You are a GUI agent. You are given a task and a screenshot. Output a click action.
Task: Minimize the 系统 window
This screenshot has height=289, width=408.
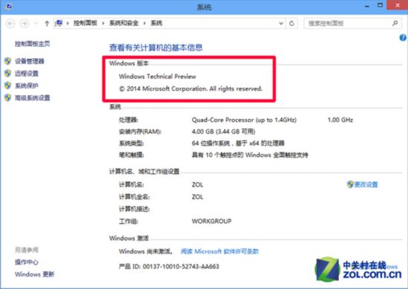point(367,6)
